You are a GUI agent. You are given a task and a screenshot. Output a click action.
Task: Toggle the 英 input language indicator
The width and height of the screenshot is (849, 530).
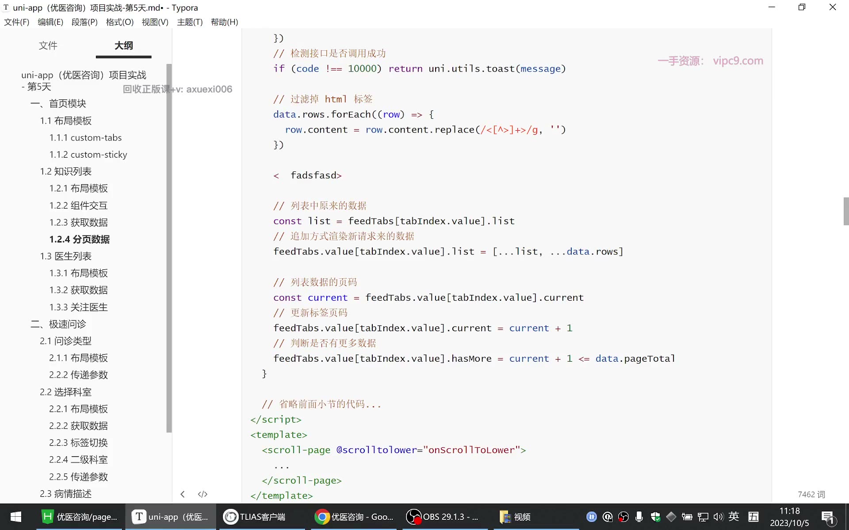point(734,516)
